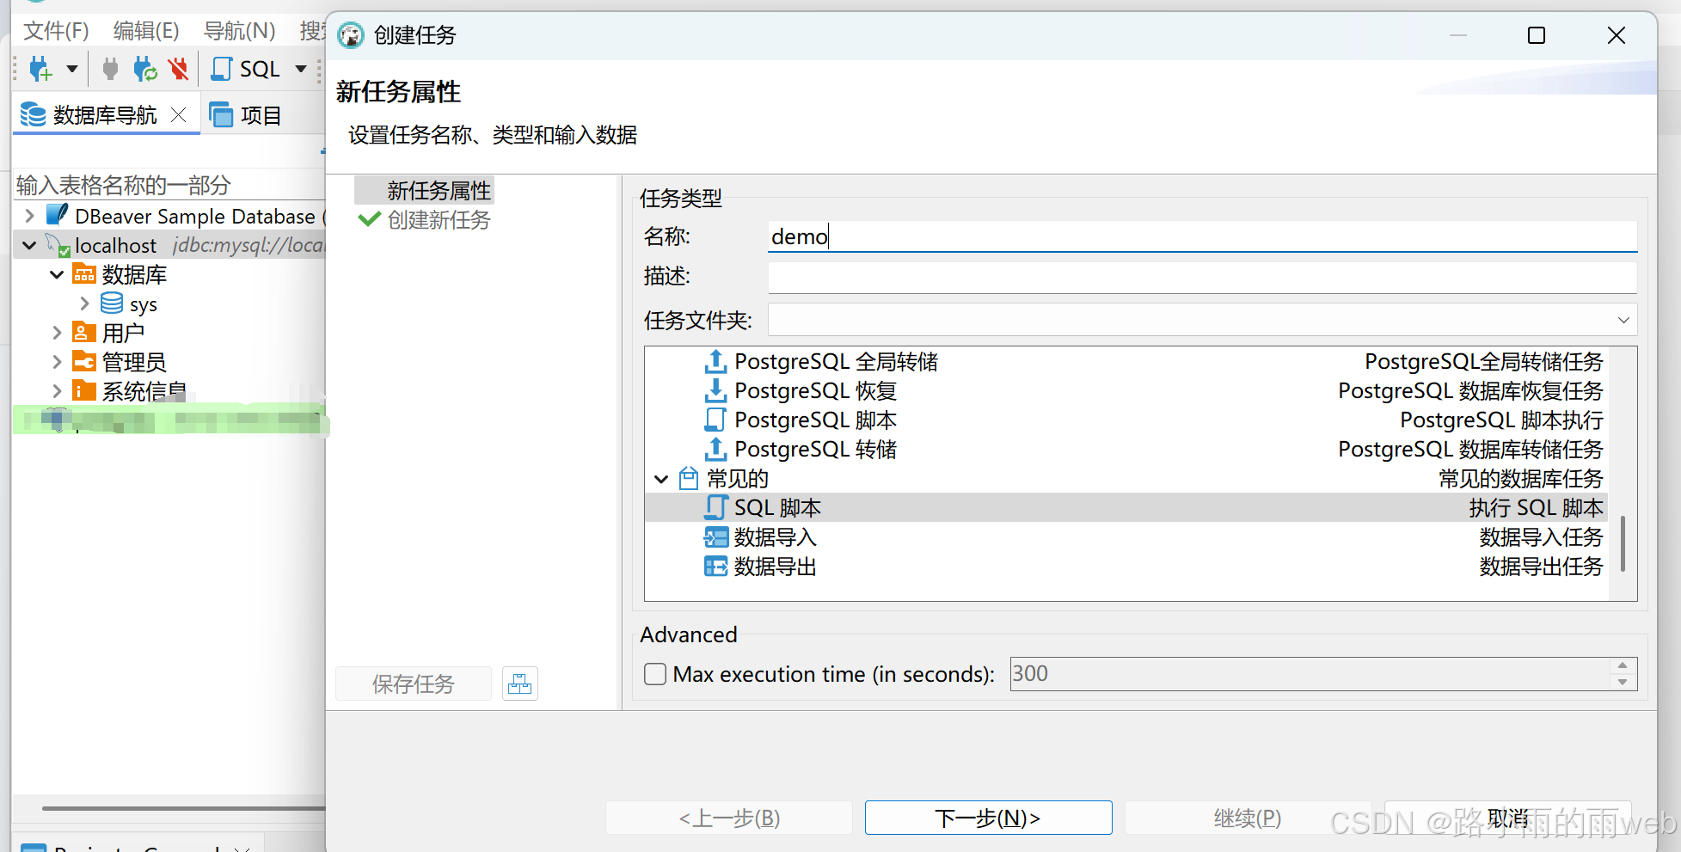Click the <上一步(B) button
1681x852 pixels.
click(729, 818)
